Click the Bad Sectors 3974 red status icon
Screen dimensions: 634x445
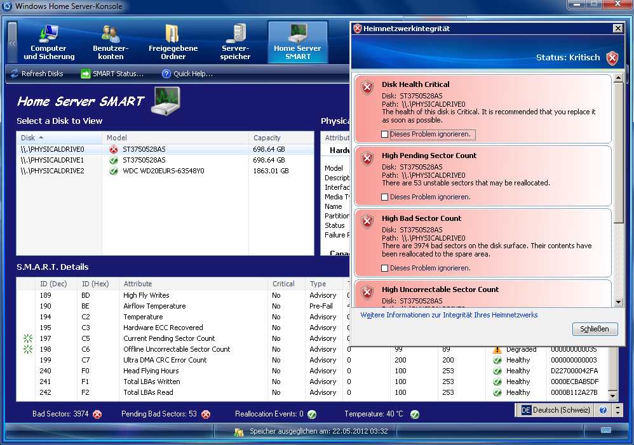(x=97, y=415)
